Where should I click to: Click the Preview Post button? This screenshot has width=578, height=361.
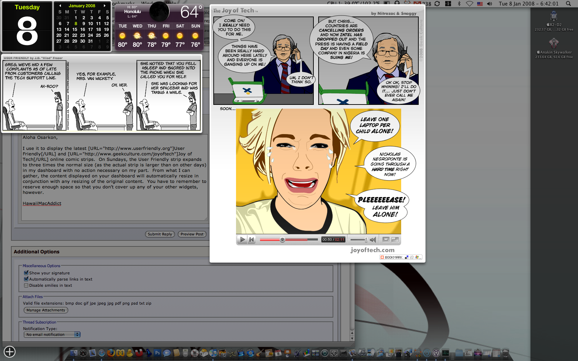click(192, 234)
